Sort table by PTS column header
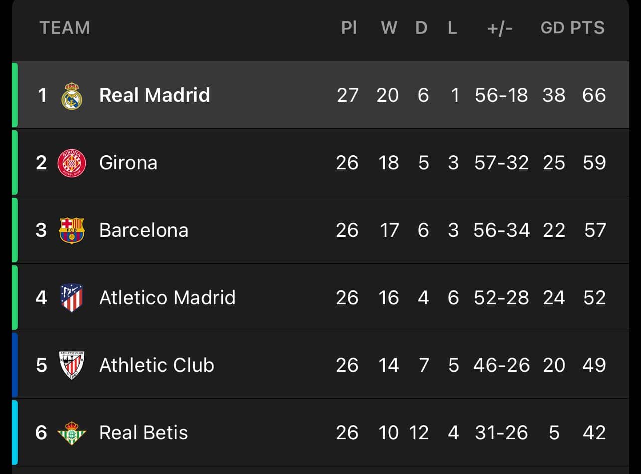 pos(588,28)
